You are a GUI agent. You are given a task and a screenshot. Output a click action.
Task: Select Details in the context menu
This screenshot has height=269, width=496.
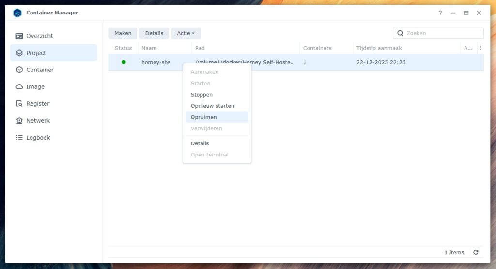(200, 143)
